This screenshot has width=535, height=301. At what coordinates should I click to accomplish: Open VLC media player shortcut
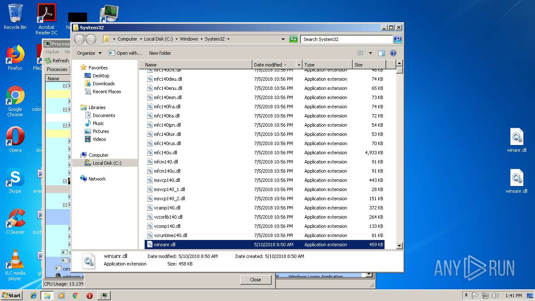point(15,265)
